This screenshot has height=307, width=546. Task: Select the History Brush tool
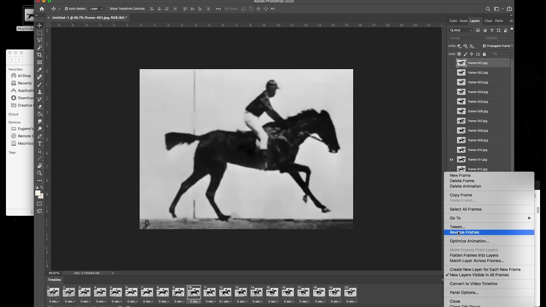pyautogui.click(x=40, y=99)
